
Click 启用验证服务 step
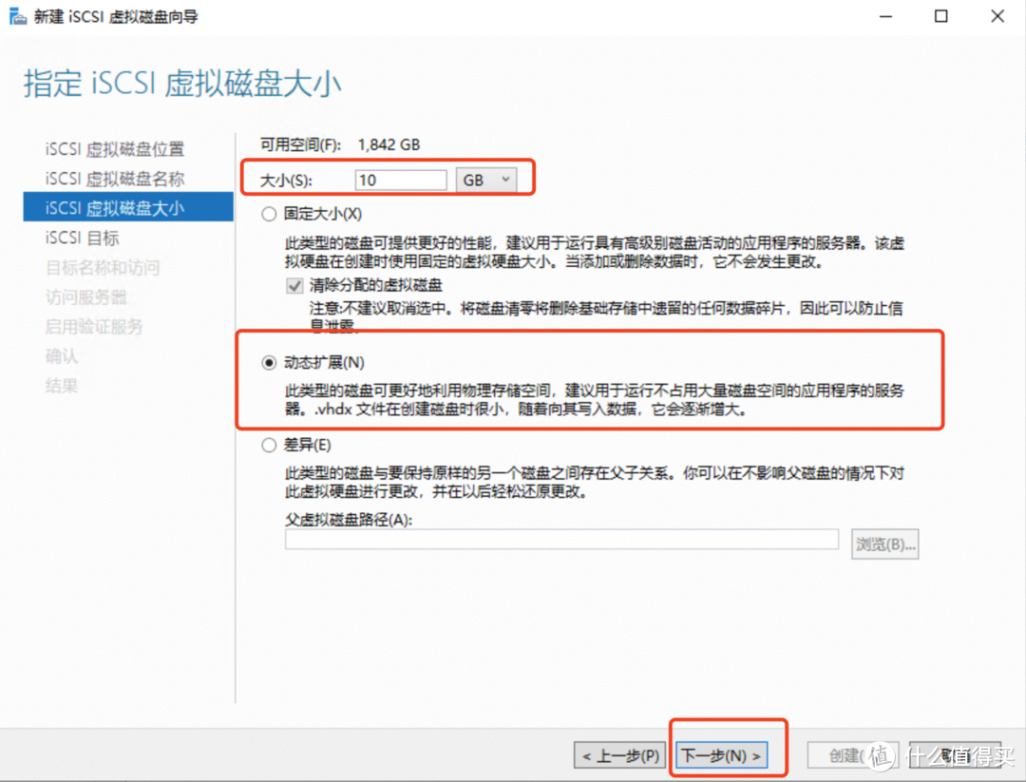click(x=93, y=327)
